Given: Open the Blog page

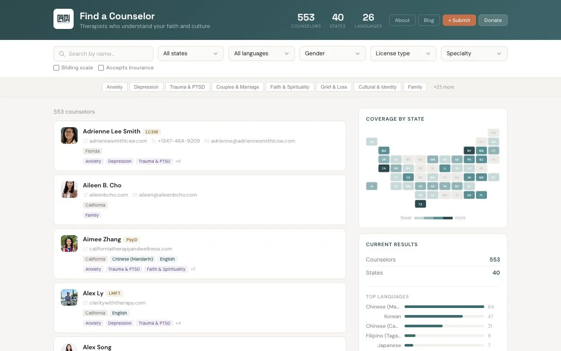Looking at the screenshot, I should pyautogui.click(x=429, y=20).
